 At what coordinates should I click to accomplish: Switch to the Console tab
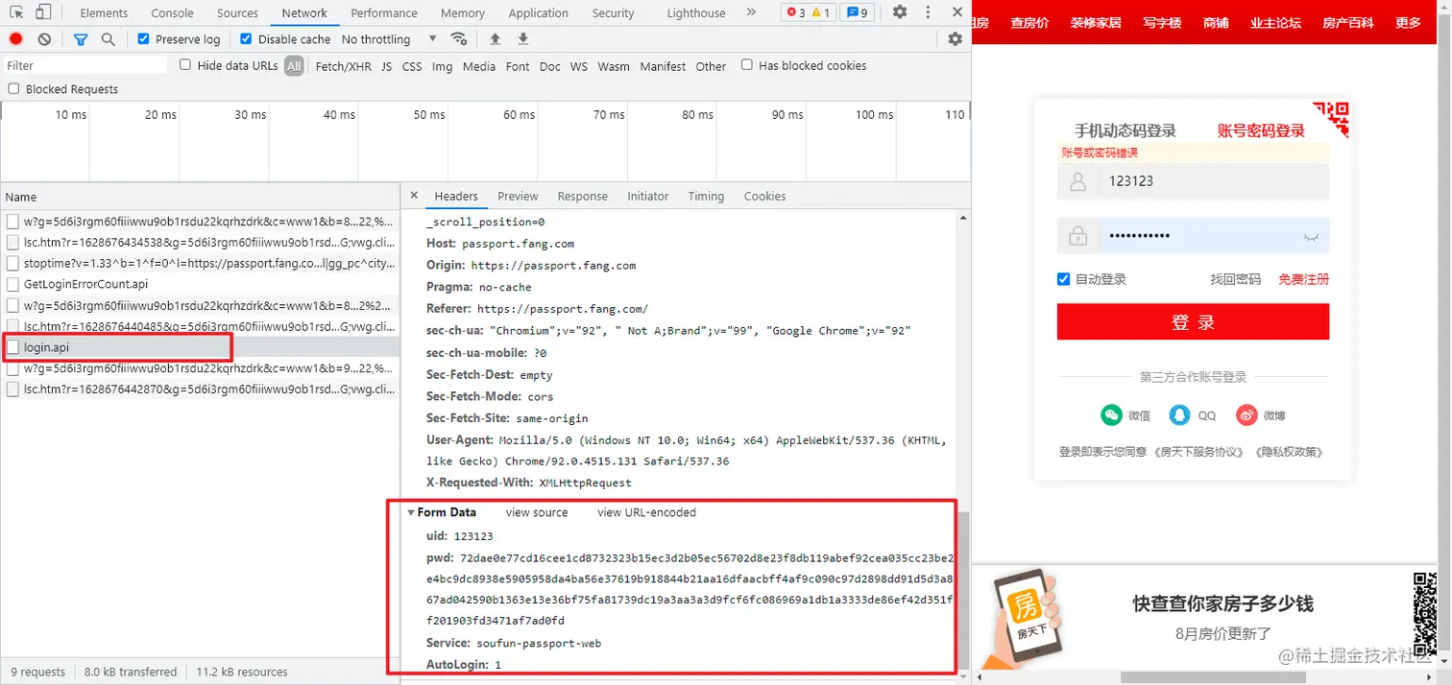pyautogui.click(x=172, y=13)
